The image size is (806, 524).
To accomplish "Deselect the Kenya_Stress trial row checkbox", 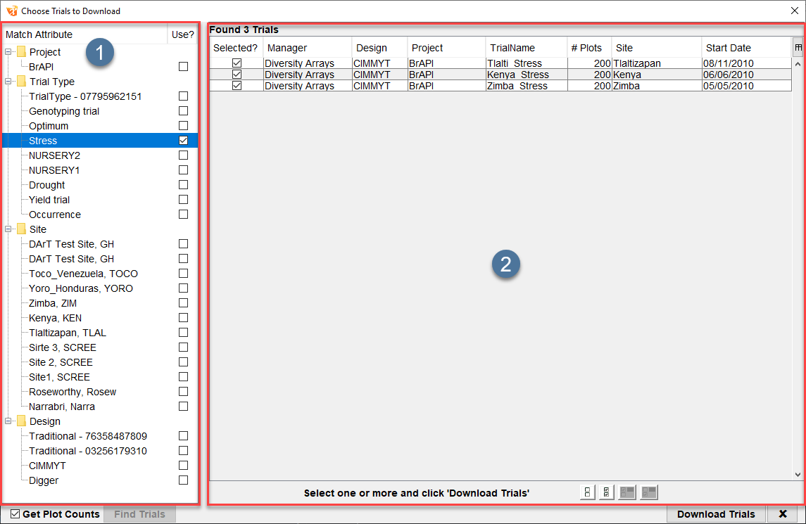I will (237, 75).
